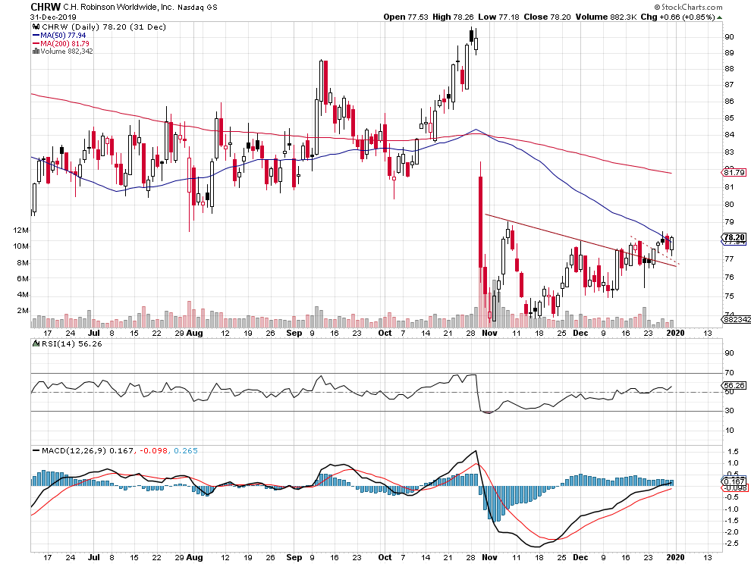
Task: Click the MA(200) 81.79 legend entry
Action: pos(61,43)
